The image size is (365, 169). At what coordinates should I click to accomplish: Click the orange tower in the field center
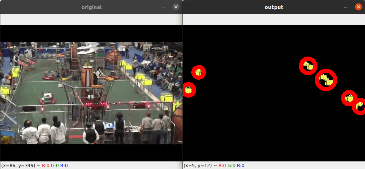[88, 76]
